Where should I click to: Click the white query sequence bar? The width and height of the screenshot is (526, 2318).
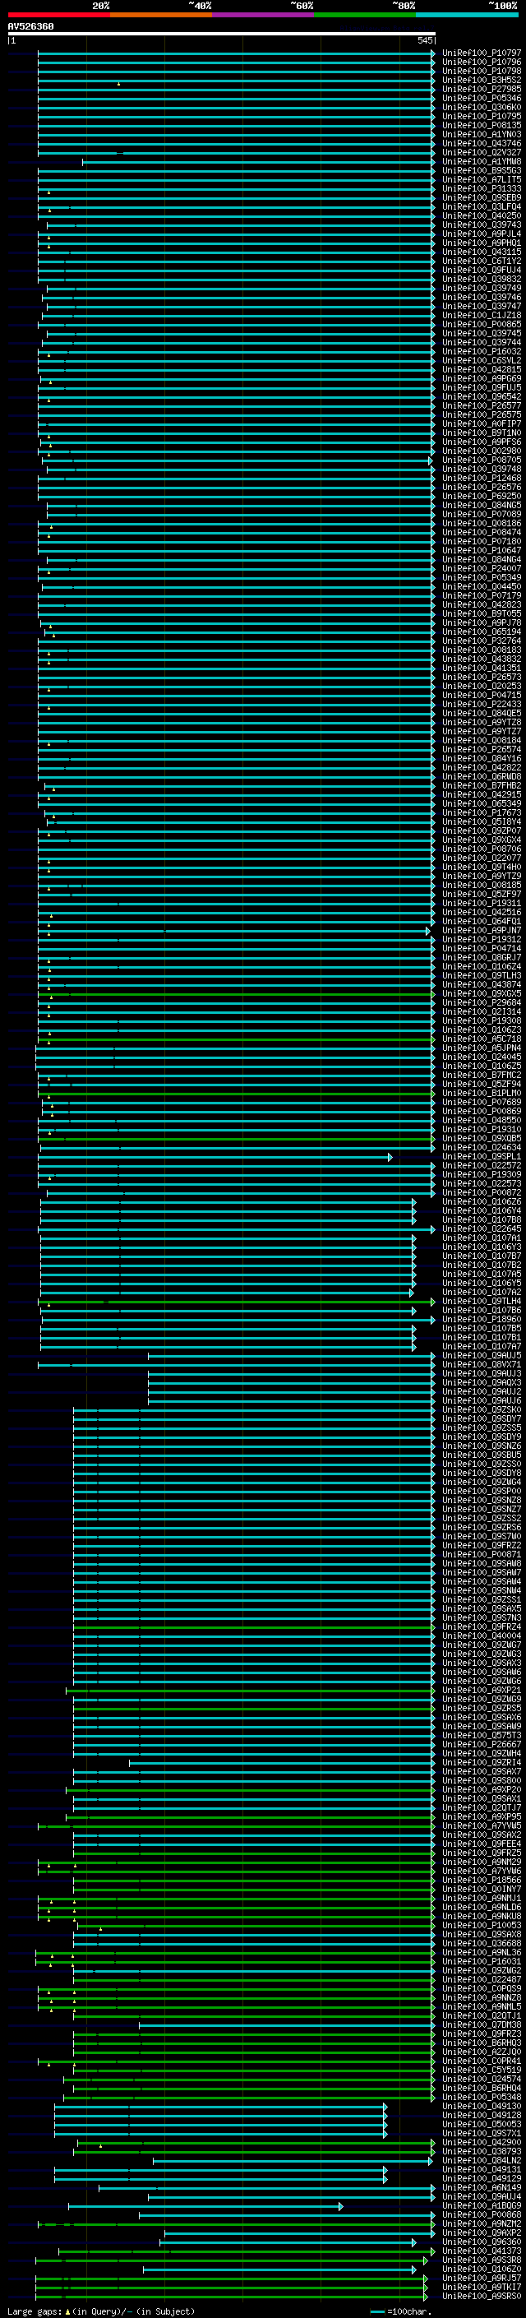pos(222,33)
